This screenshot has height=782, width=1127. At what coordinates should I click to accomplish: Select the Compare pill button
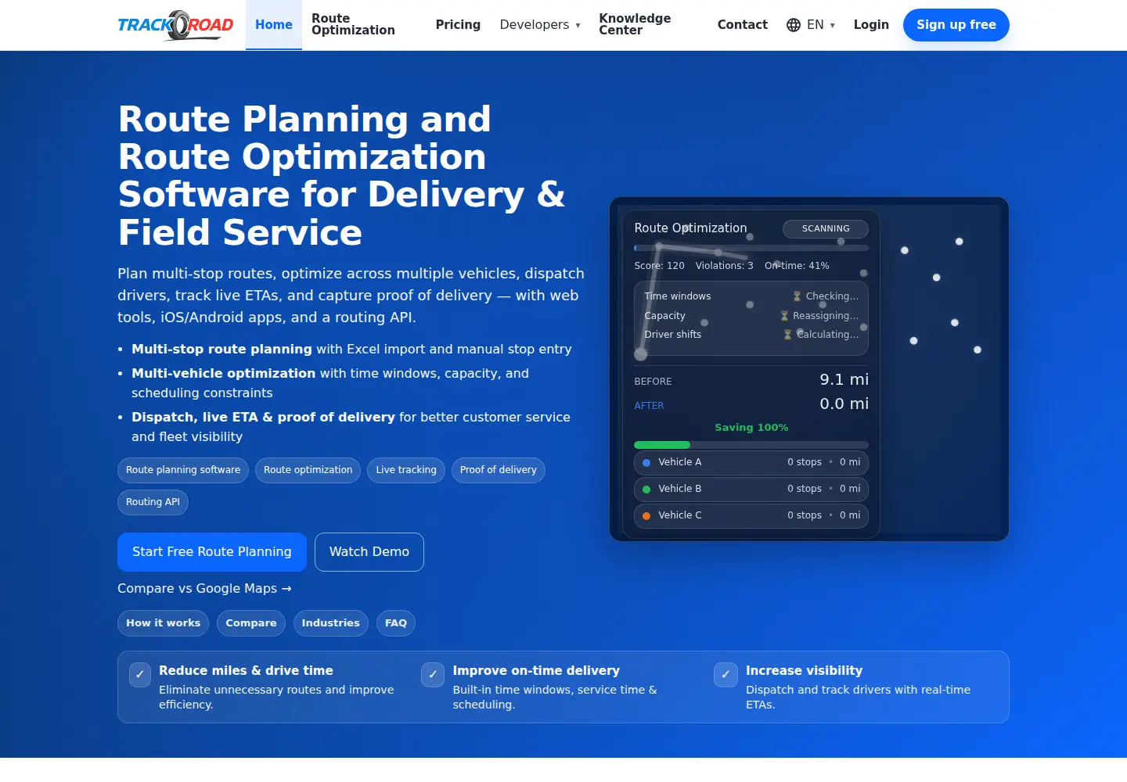coord(251,623)
